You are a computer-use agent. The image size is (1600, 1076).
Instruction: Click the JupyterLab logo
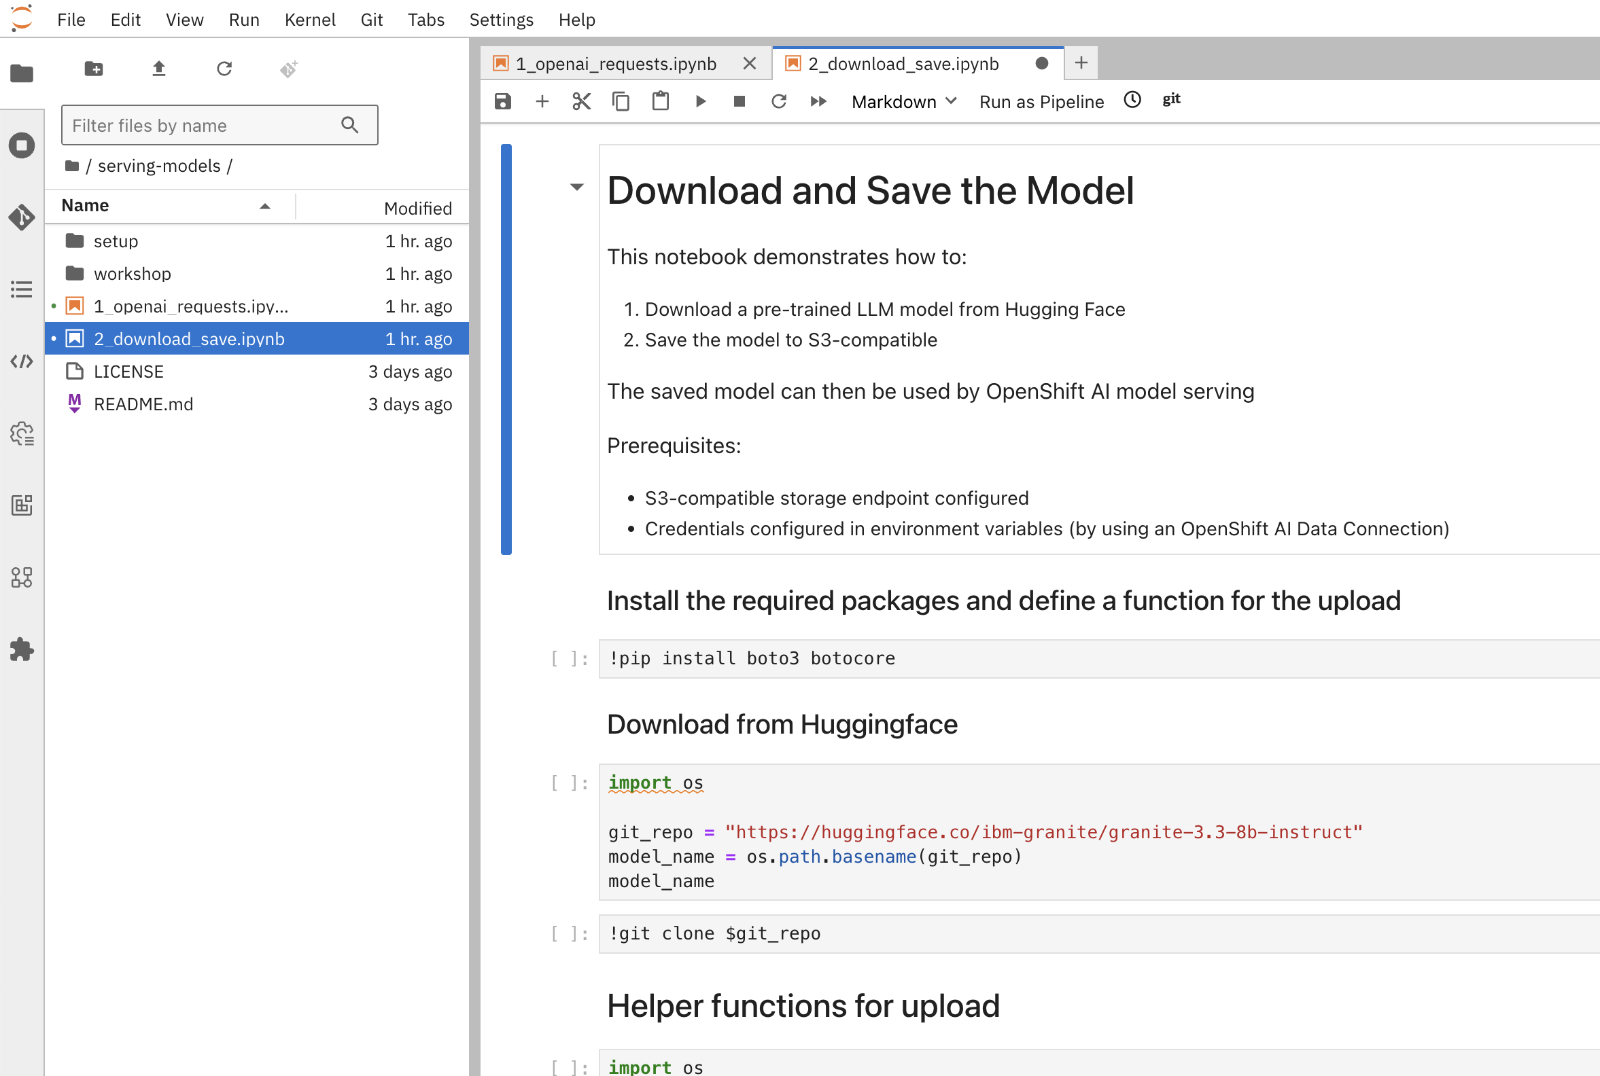[x=22, y=18]
